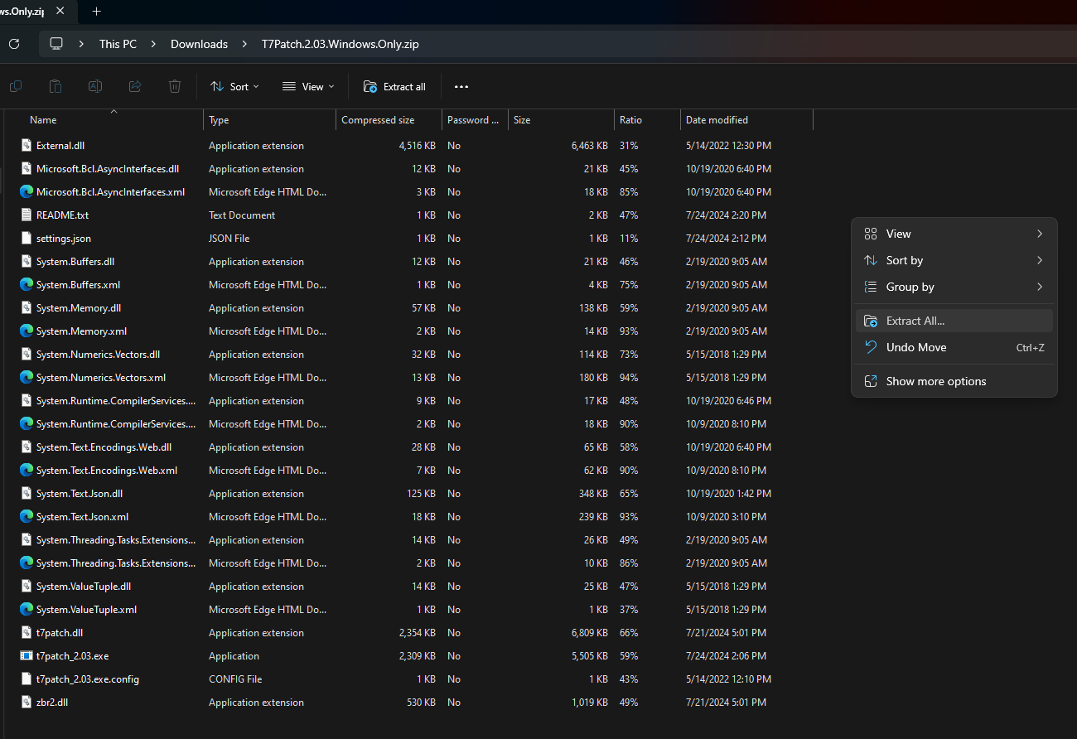Click the Edge icon beside System.Numerics.Vectors.xml
The image size is (1077, 739).
[x=27, y=377]
